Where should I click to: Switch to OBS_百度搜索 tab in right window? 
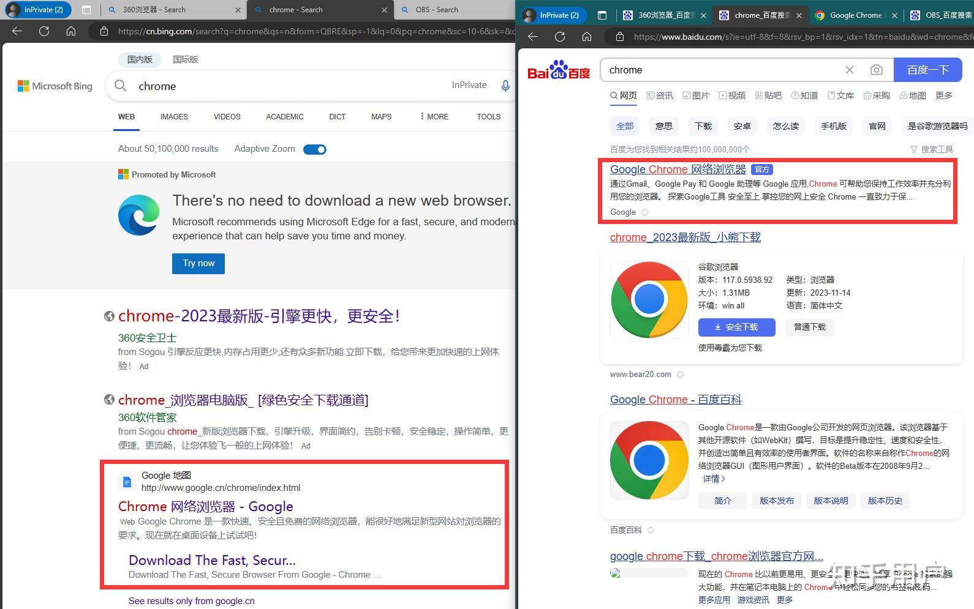(941, 15)
